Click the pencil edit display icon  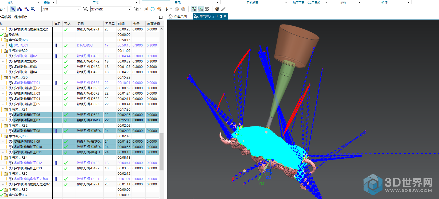point(217,9)
